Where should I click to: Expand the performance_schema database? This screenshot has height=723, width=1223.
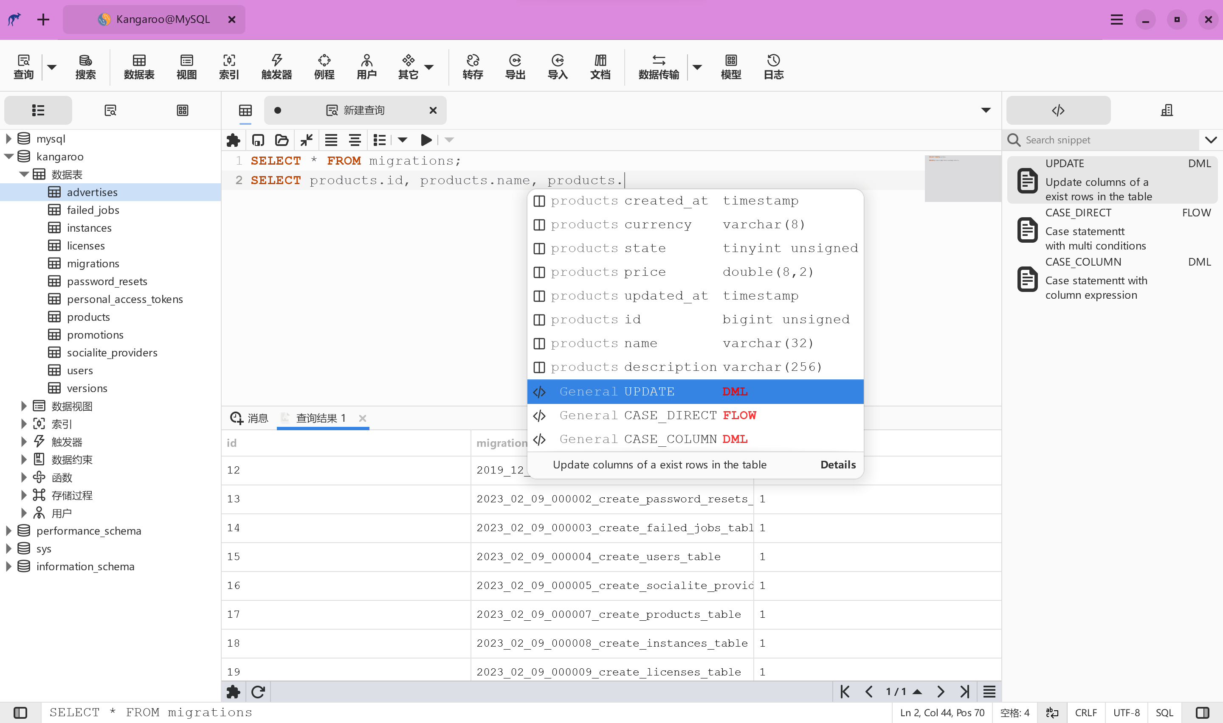click(x=9, y=530)
